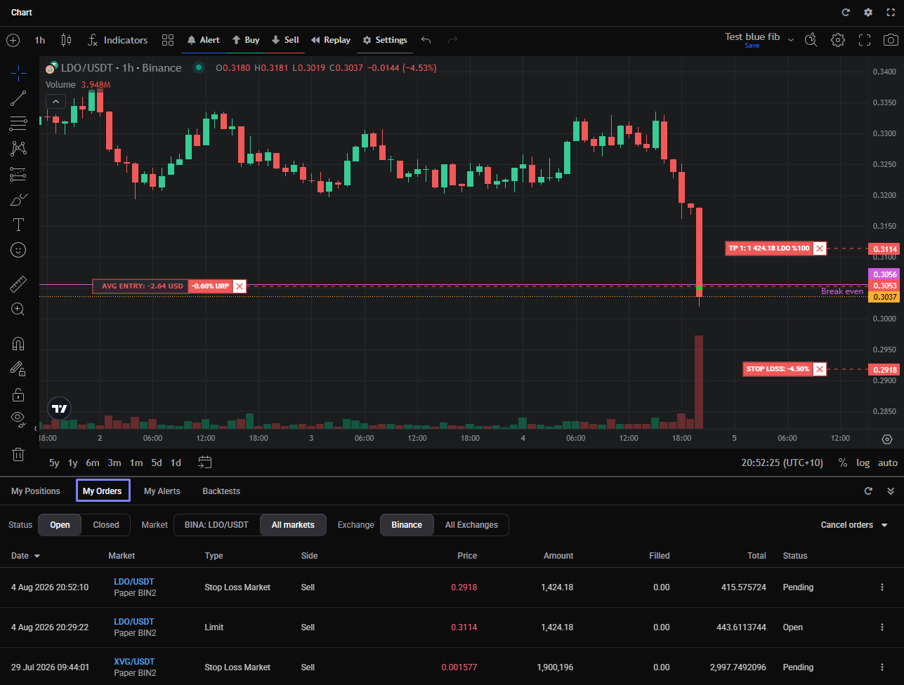Viewport: 904px width, 685px height.
Task: Click the trash remove drawings icon
Action: (x=19, y=454)
